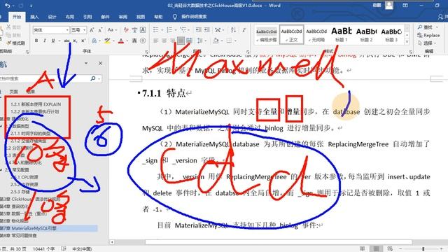Open the 布局 (Layout) ribbon tab
The height and width of the screenshot is (252, 448).
[70, 17]
